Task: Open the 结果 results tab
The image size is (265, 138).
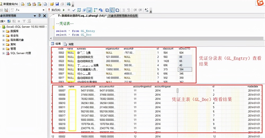Action: [56, 44]
